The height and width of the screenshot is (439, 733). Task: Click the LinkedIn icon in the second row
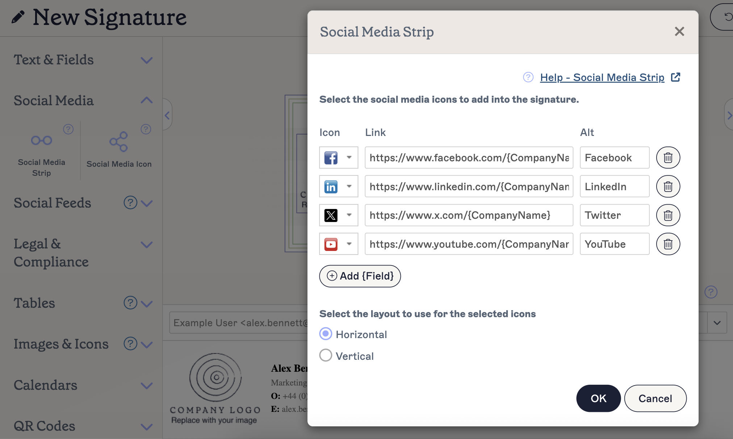pos(331,186)
